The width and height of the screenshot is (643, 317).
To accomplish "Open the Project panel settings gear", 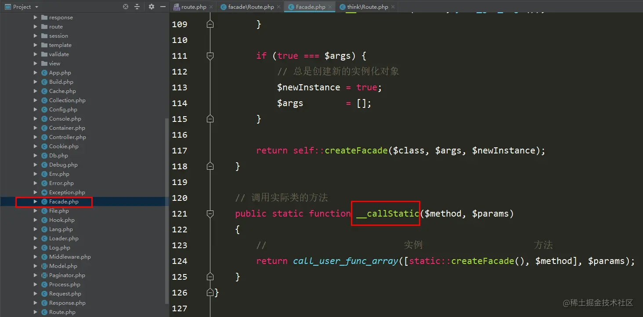I will point(152,7).
